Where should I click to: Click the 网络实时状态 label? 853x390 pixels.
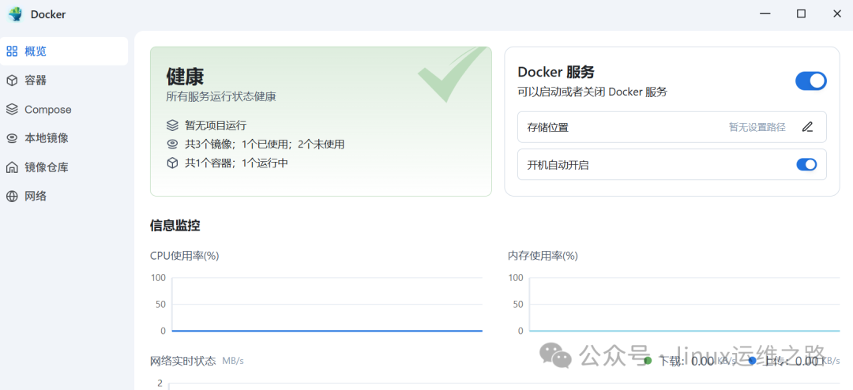tap(182, 361)
